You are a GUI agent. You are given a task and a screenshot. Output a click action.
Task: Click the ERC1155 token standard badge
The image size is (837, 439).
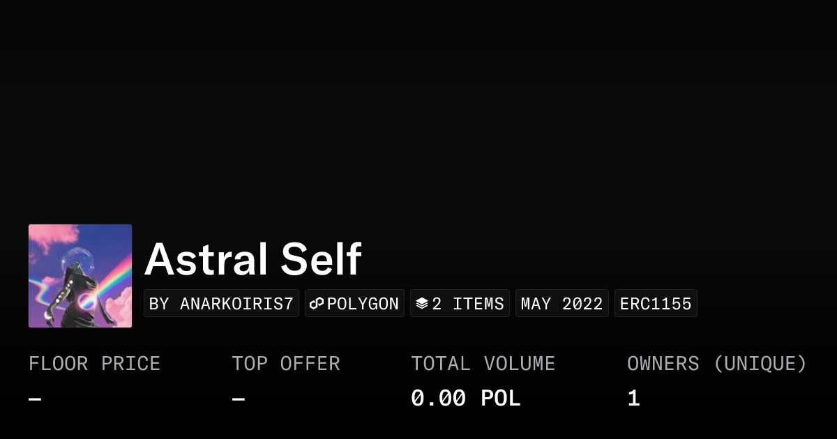[656, 304]
